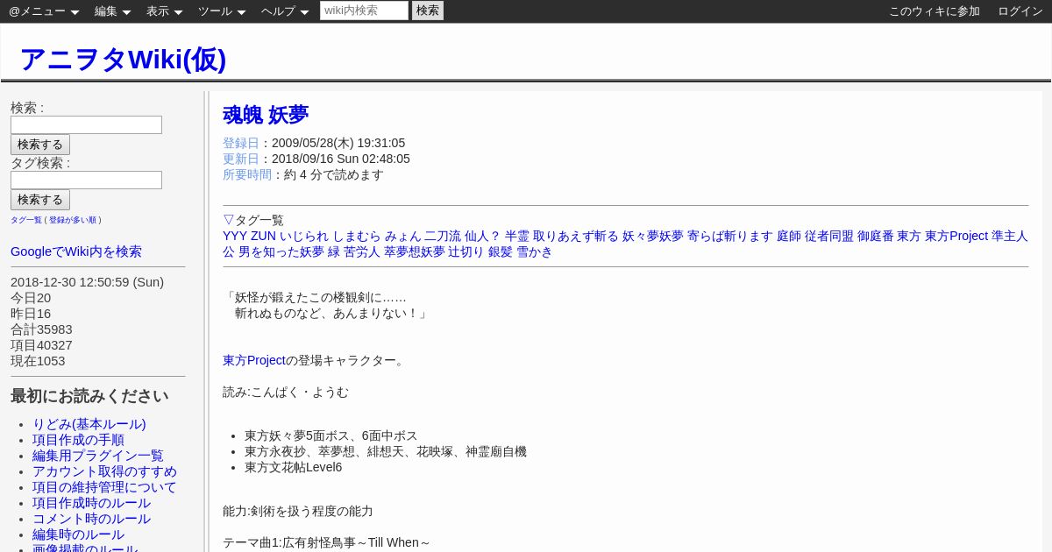Click the 更新日 label
The height and width of the screenshot is (552, 1052).
click(241, 159)
